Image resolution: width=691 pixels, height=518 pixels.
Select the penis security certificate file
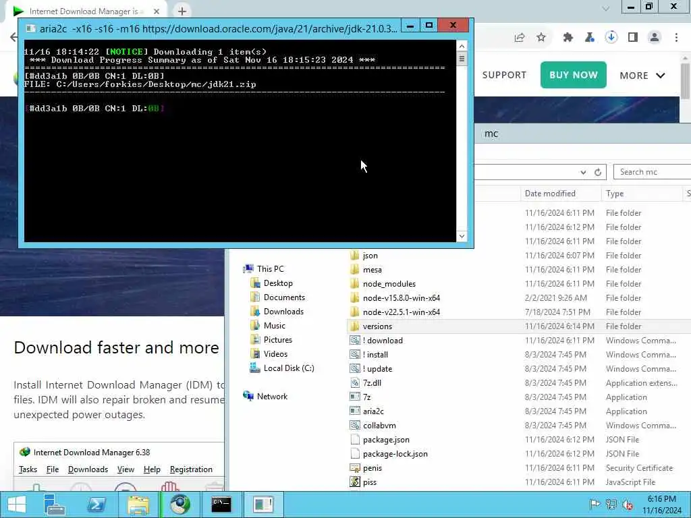click(x=372, y=468)
